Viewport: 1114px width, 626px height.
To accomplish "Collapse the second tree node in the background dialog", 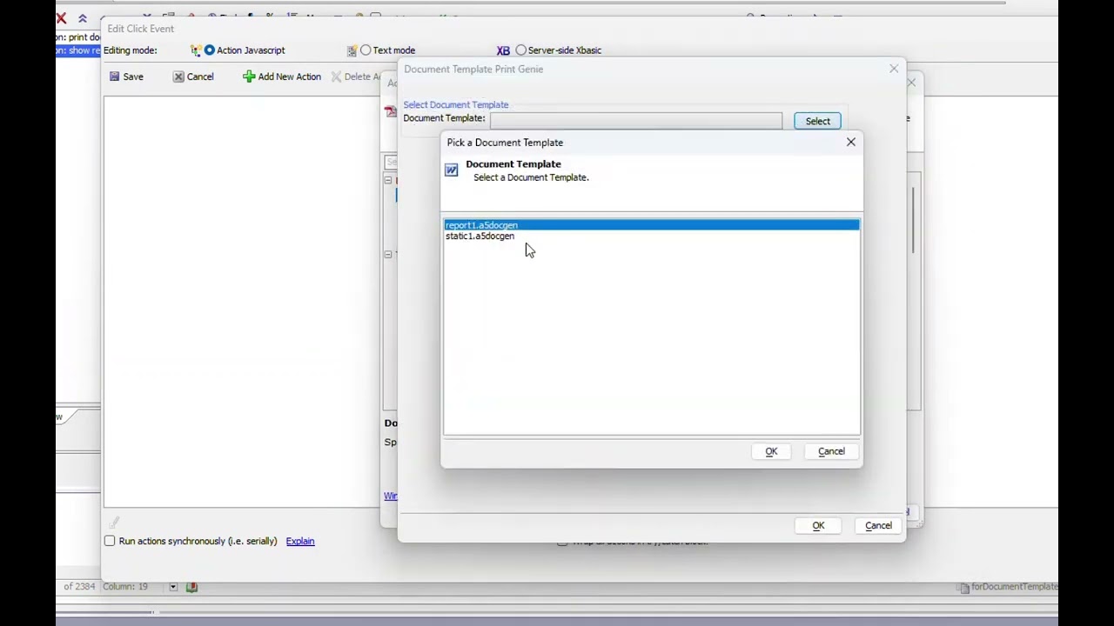I will point(388,254).
